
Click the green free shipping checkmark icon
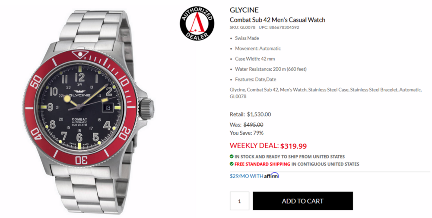232,164
